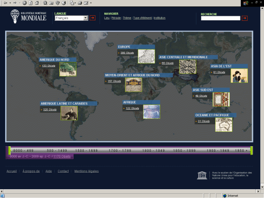The image size is (264, 198).
Task: Stop page loading with Stop icon
Action: [25, 3]
